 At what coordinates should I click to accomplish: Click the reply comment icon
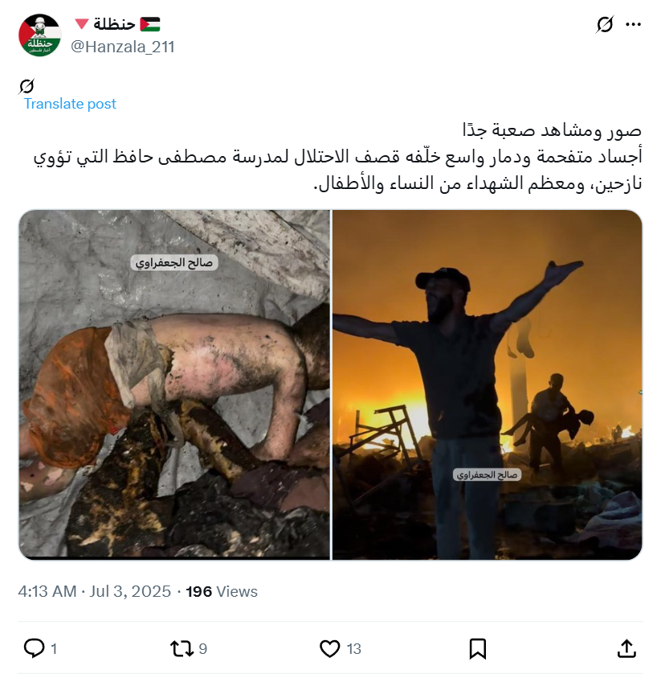click(x=34, y=648)
